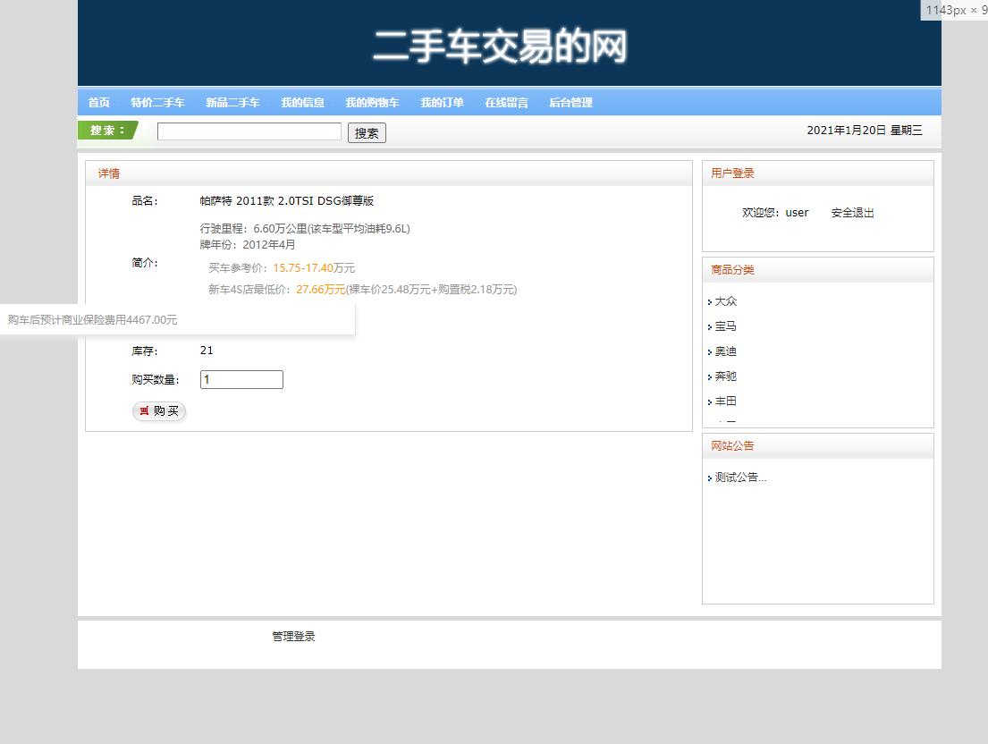Open the 新品二手车 menu item

click(x=232, y=102)
